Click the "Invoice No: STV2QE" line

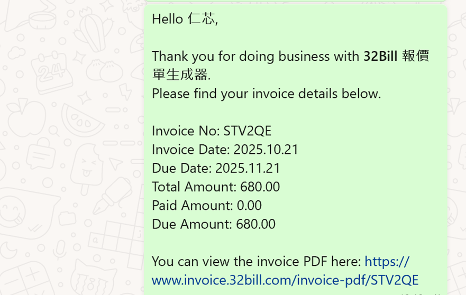pos(212,131)
